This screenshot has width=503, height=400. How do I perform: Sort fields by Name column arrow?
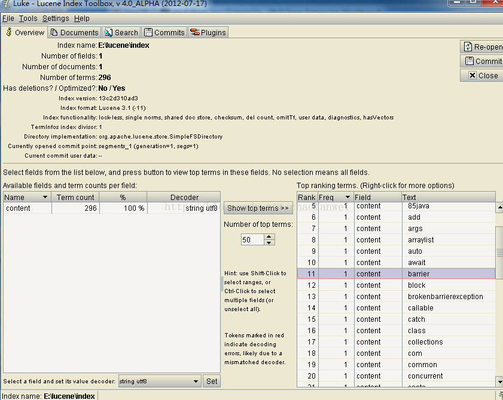tap(45, 197)
